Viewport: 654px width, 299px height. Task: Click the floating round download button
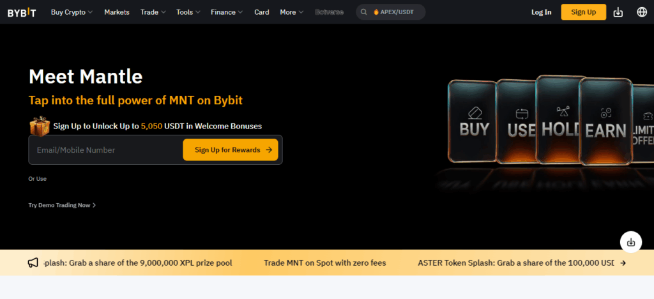(631, 242)
